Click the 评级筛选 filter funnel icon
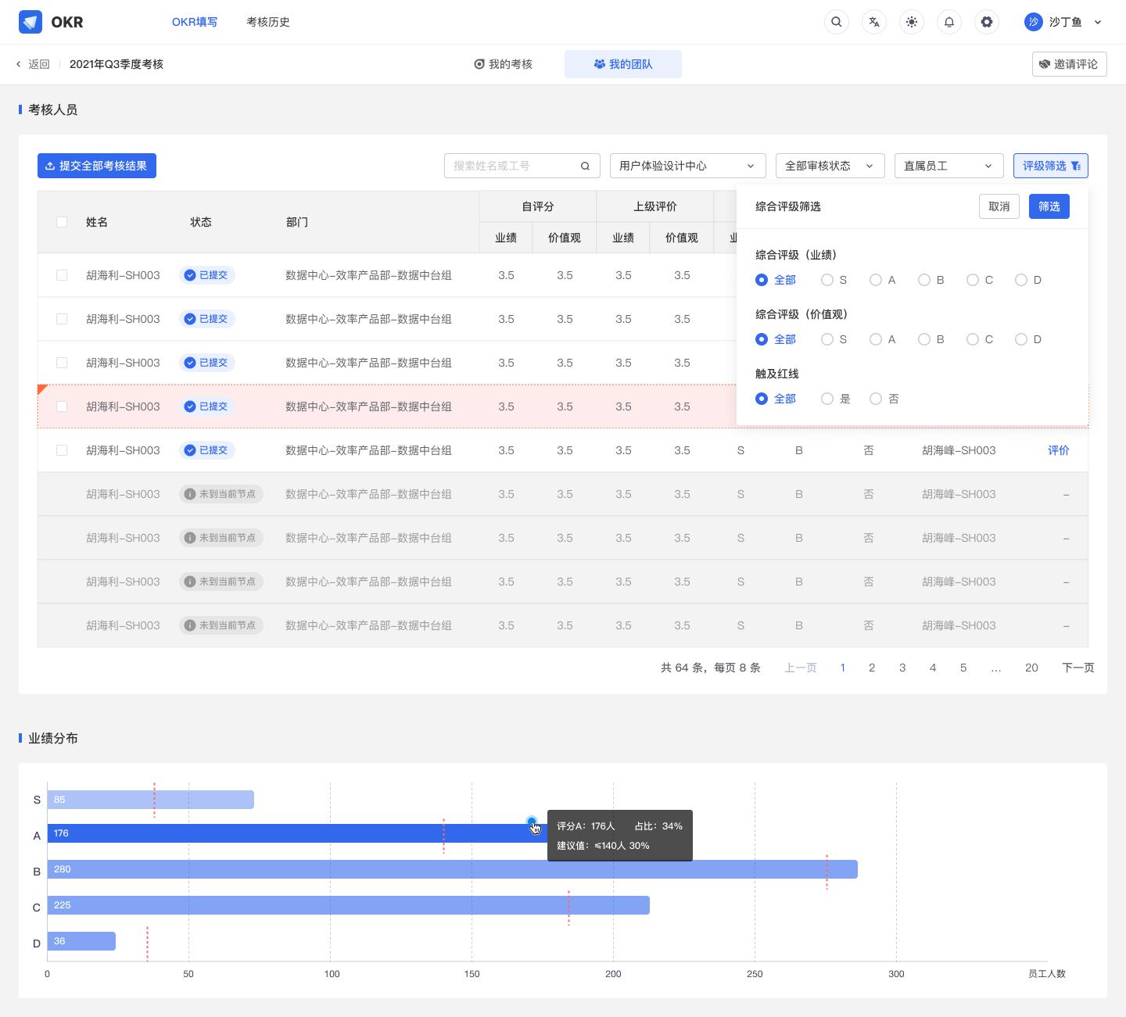 point(1075,166)
